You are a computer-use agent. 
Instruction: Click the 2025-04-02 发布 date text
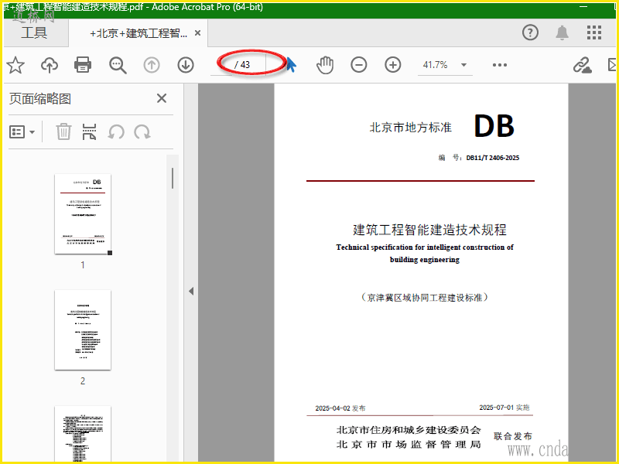[x=340, y=408]
